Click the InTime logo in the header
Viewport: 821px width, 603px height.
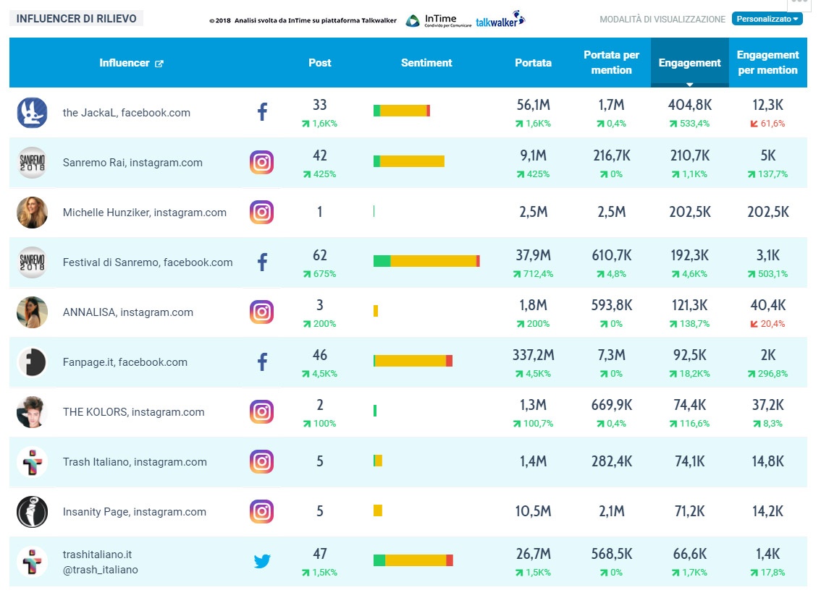click(x=439, y=20)
